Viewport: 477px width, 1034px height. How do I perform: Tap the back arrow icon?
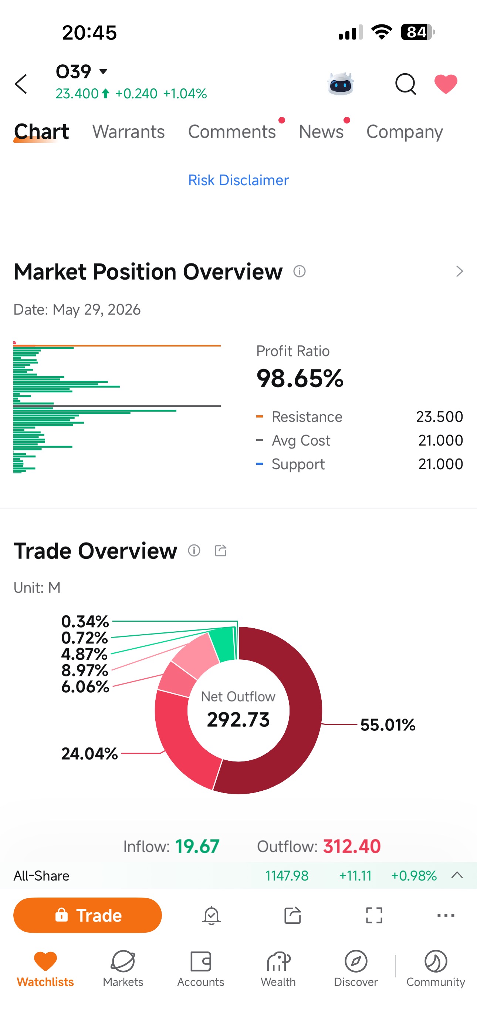click(x=21, y=84)
